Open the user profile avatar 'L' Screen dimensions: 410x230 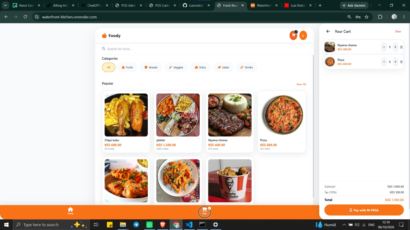coord(303,36)
